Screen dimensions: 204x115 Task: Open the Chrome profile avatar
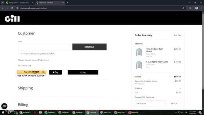[x=196, y=8]
